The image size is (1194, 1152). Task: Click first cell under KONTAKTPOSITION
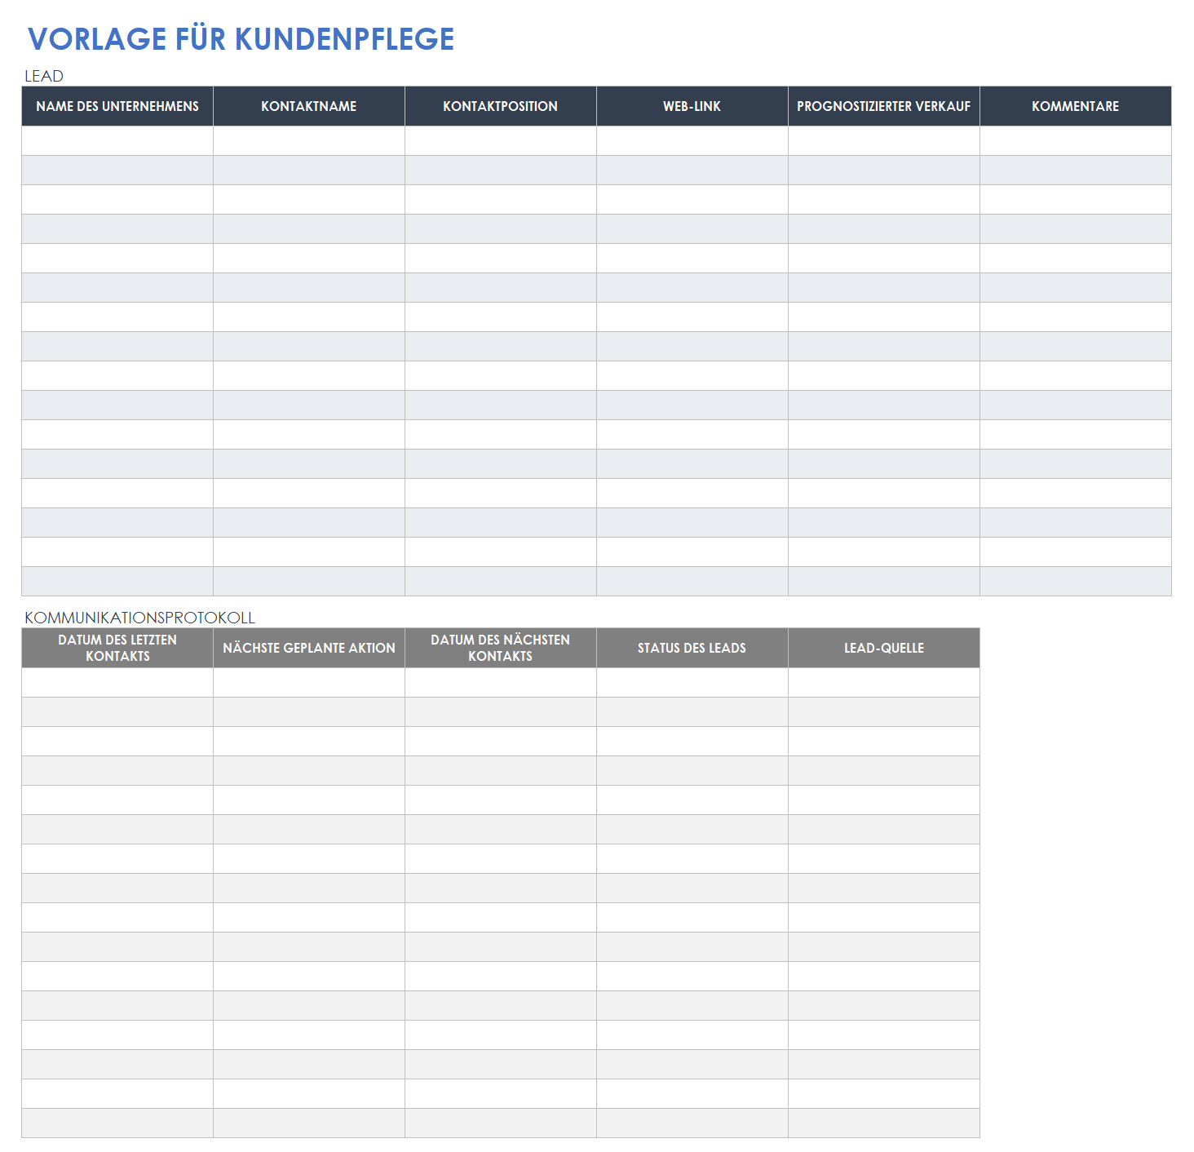501,141
